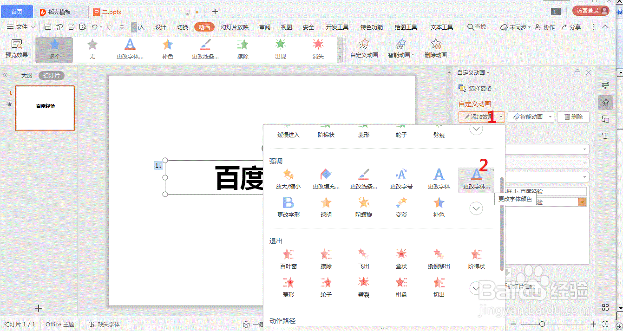Click the zoom-in plus button in the status bar

coord(593,324)
